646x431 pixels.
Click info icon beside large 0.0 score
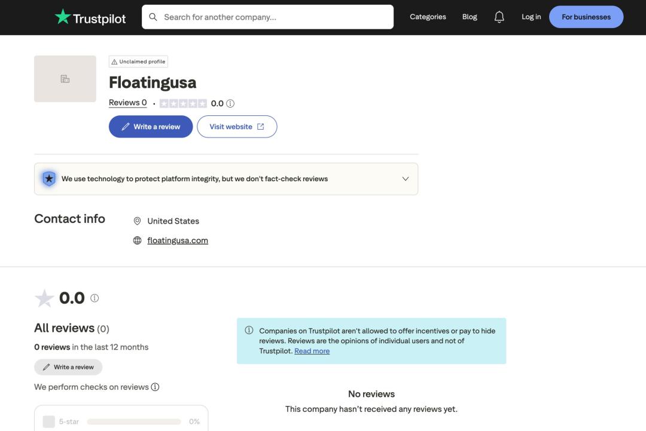[95, 298]
